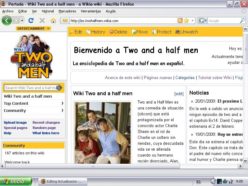Open the Upload image link
This screenshot has width=248, height=186.
(x=15, y=122)
